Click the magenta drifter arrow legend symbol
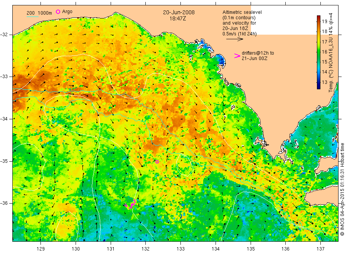 tap(237, 56)
